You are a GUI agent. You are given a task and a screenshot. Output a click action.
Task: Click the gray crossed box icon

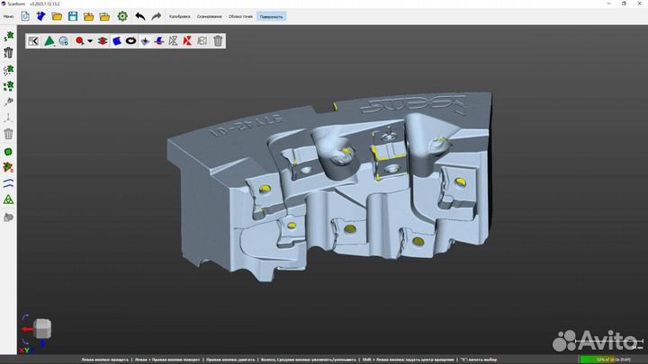click(x=202, y=40)
